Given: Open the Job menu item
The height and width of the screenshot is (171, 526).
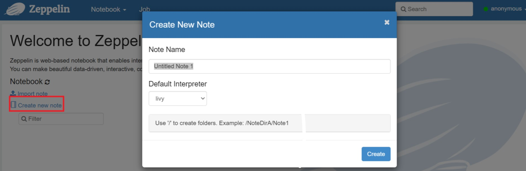Looking at the screenshot, I should pyautogui.click(x=144, y=9).
